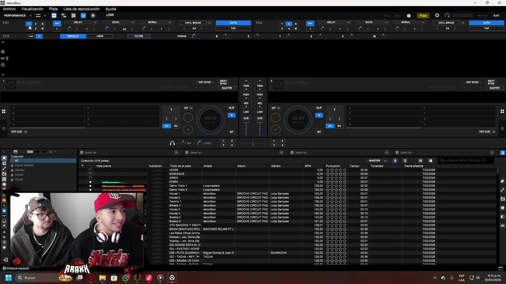Open Windows Start menu
The width and height of the screenshot is (506, 284).
(8, 278)
